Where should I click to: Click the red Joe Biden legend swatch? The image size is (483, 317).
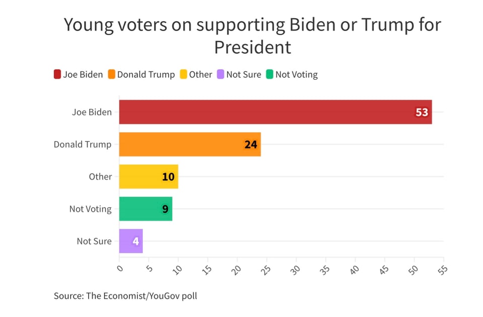coord(57,75)
